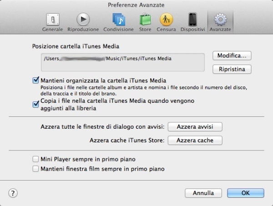This screenshot has width=273, height=206.
Task: Open the Dispositivi iPhone pane
Action: click(x=192, y=22)
